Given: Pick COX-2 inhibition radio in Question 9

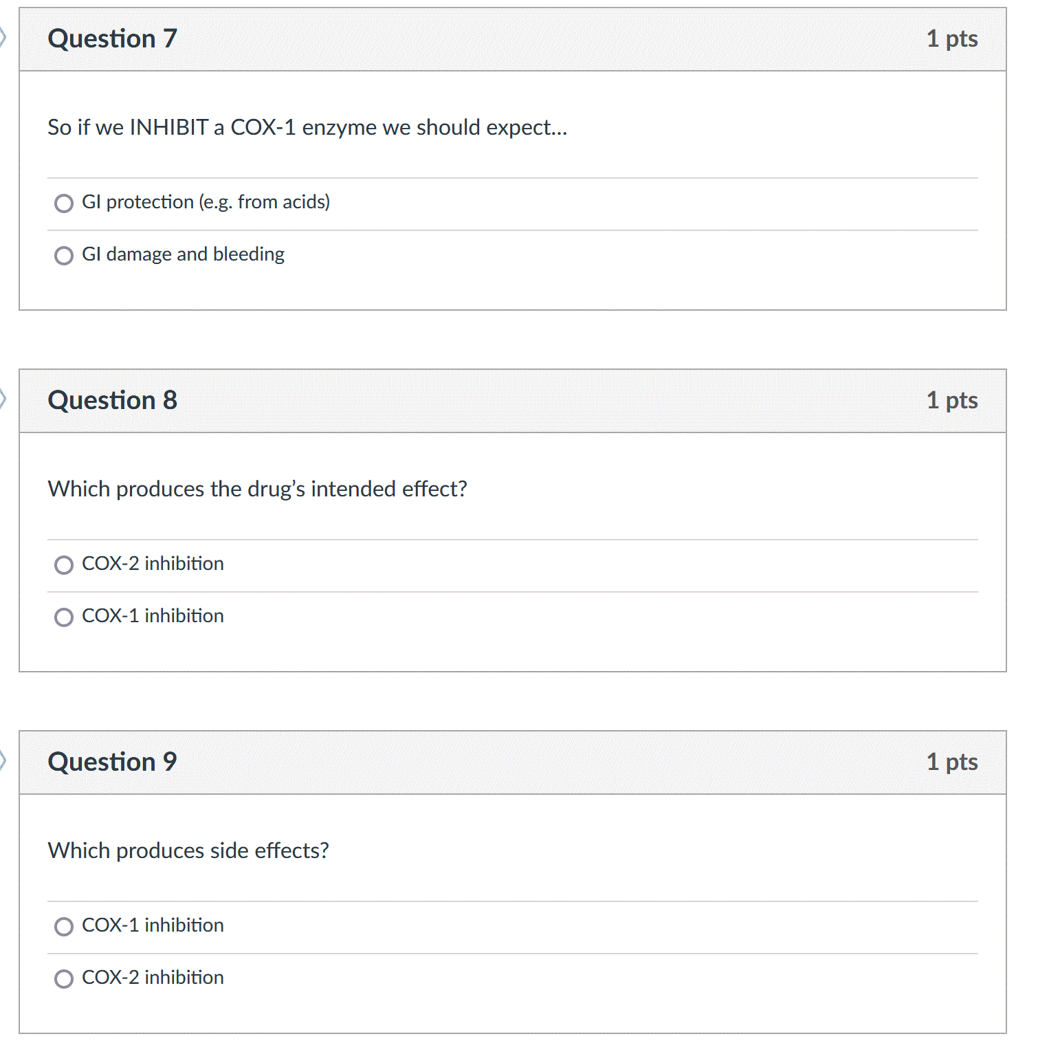Looking at the screenshot, I should (x=64, y=979).
